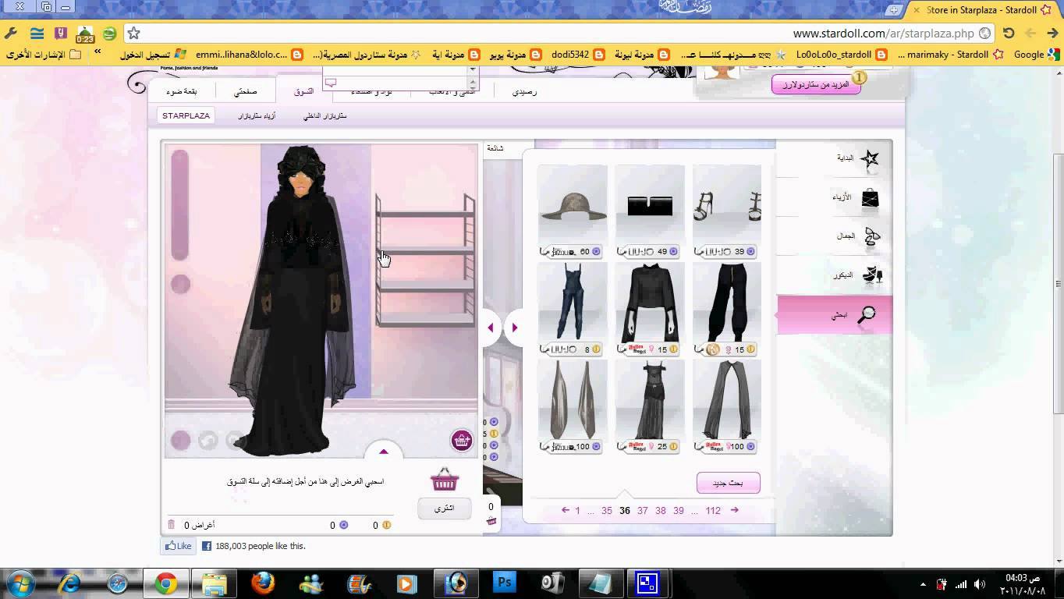
Task: Expand the dressing room panel up arrow
Action: tap(383, 451)
